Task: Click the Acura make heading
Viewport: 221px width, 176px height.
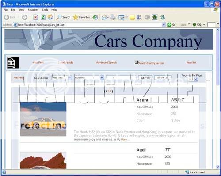Action: [x=142, y=100]
